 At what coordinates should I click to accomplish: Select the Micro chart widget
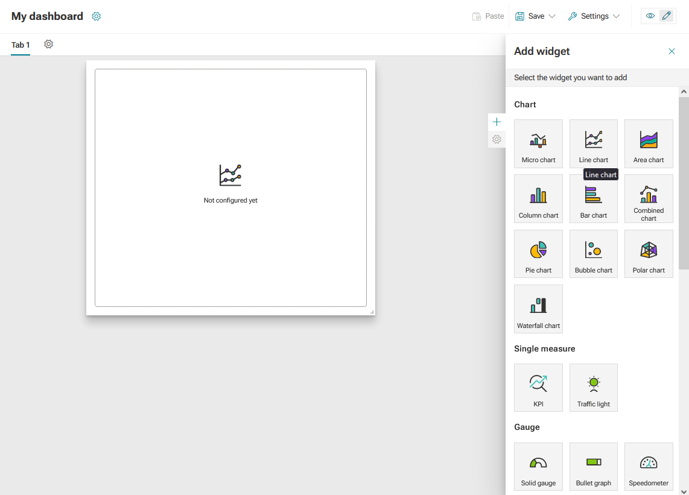[538, 143]
